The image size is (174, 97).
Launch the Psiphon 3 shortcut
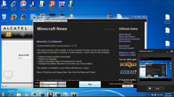click(52, 6)
